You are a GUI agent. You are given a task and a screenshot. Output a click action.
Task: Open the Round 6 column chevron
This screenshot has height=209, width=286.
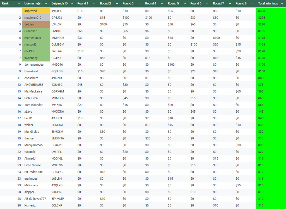pyautogui.click(x=207, y=4)
